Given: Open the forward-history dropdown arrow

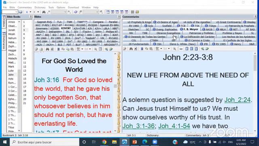Looking at the screenshot, I should pyautogui.click(x=38, y=12).
